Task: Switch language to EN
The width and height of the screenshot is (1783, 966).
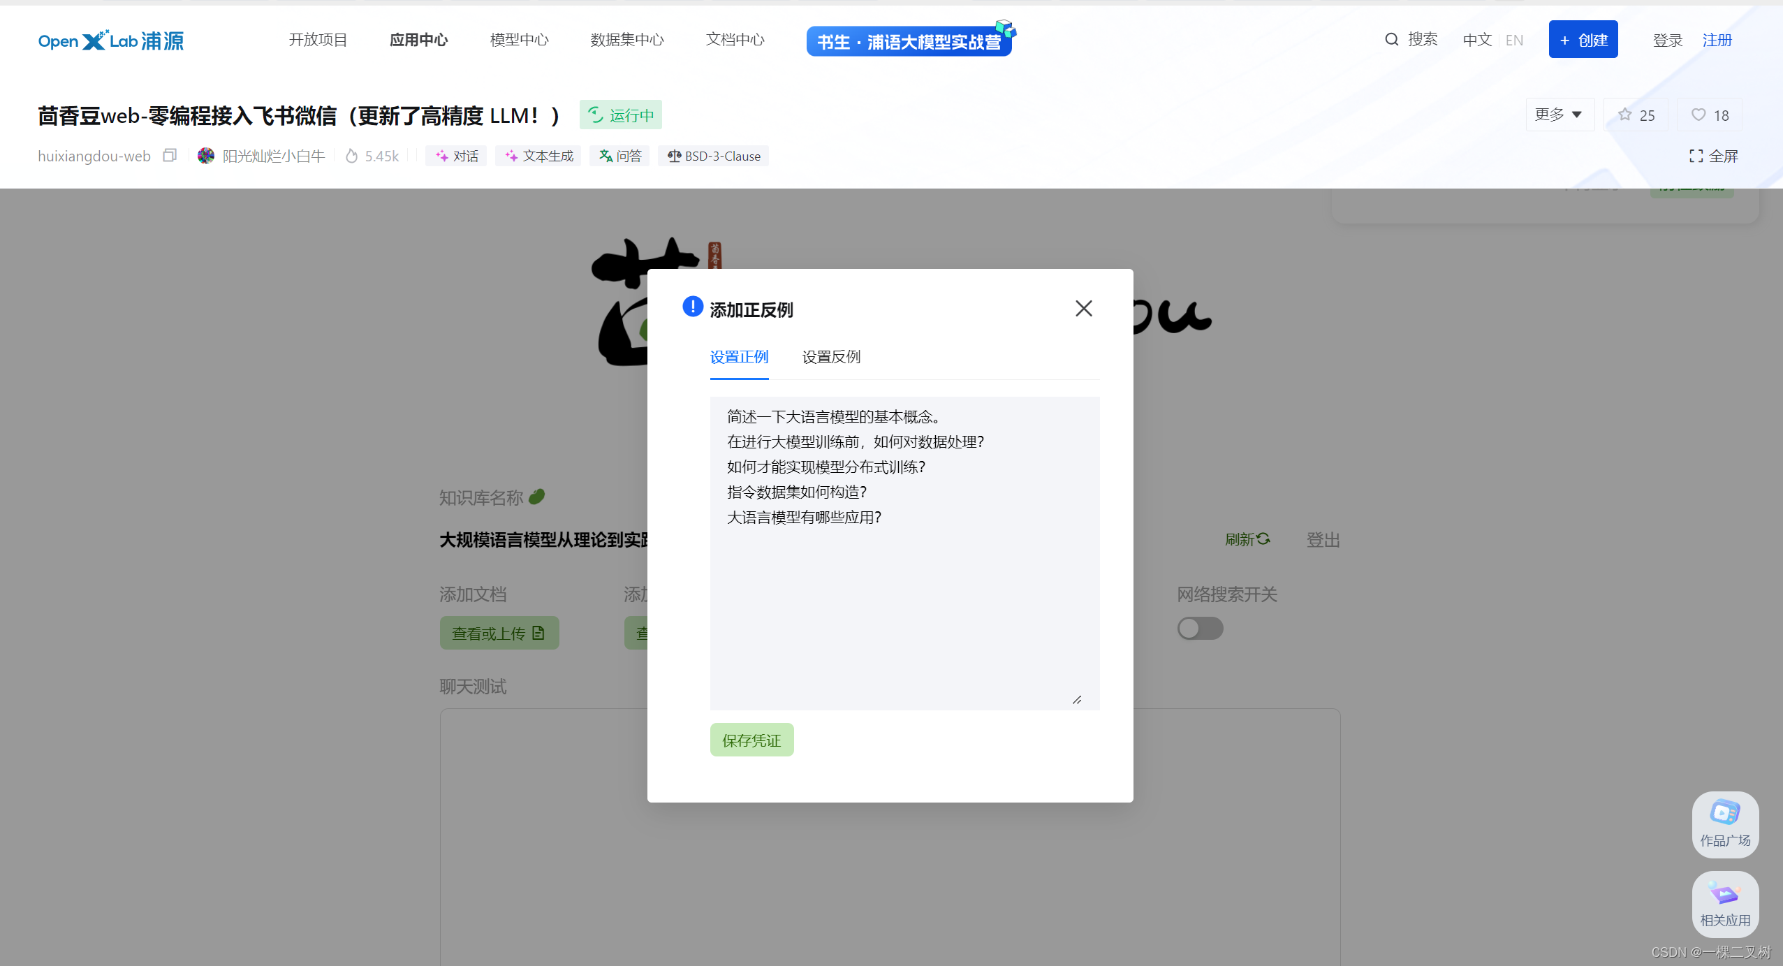Action: pos(1514,40)
